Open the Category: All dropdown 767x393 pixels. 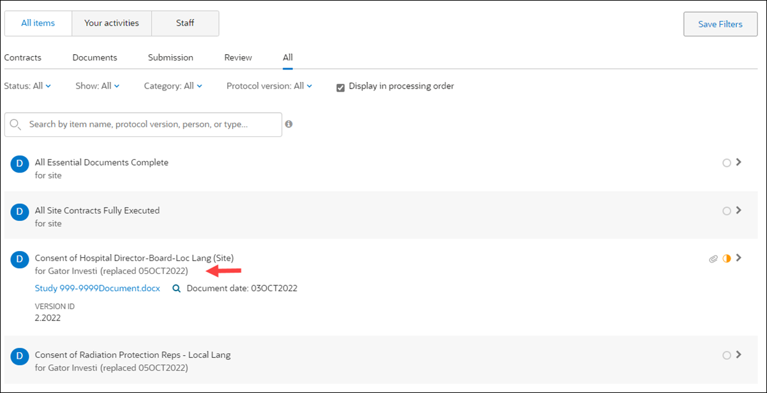[x=173, y=85]
